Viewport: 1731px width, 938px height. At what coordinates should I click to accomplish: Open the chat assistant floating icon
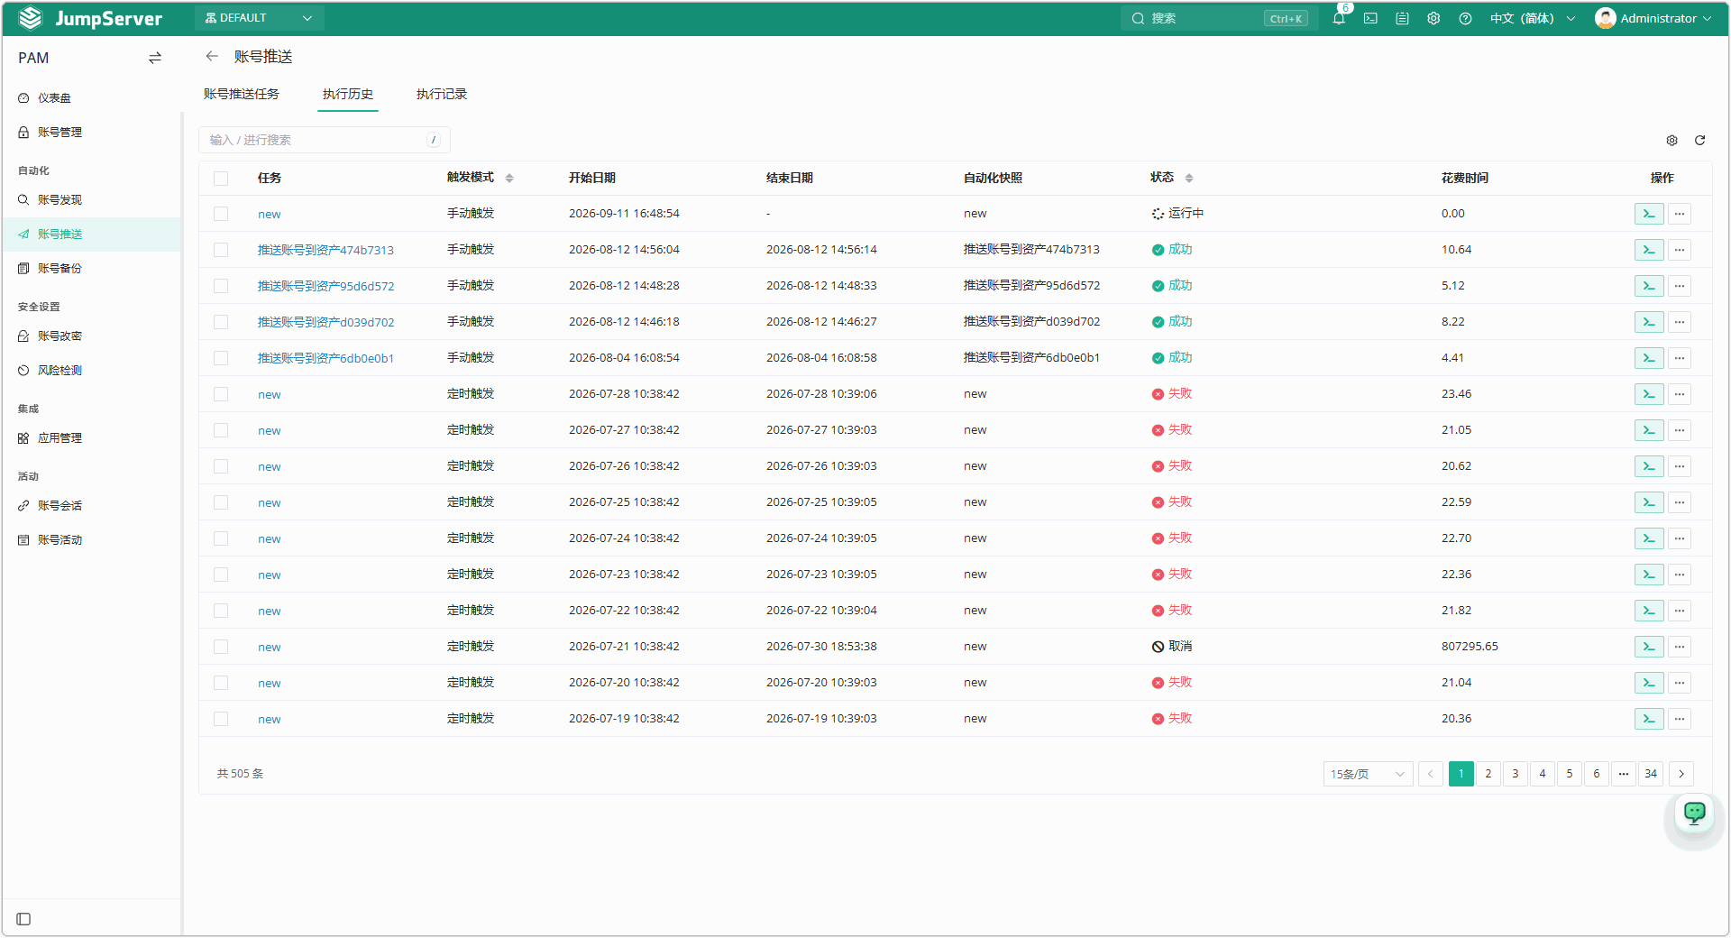point(1695,813)
